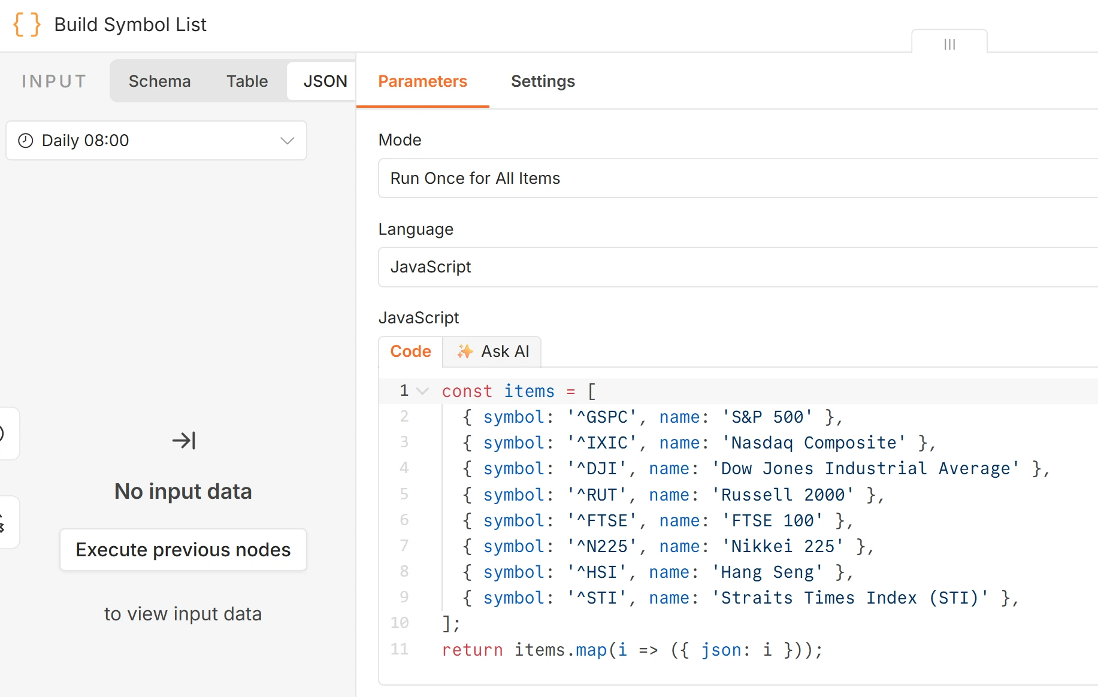This screenshot has width=1098, height=697.
Task: Click the Code node curly braces icon
Action: coord(27,25)
